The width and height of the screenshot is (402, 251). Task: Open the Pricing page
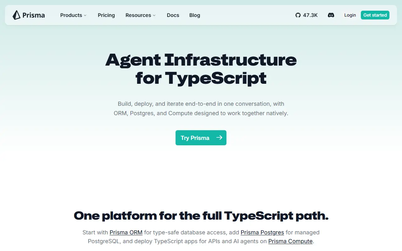[106, 15]
